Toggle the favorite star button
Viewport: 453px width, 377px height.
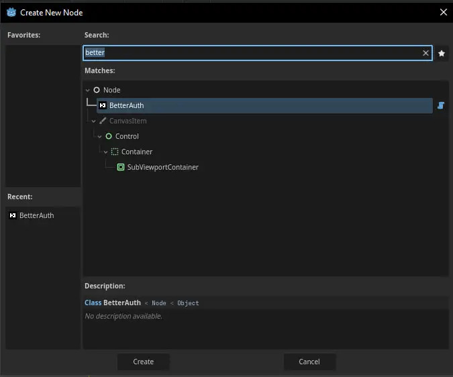(442, 53)
